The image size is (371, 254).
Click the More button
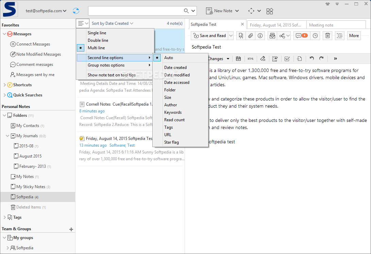click(354, 36)
